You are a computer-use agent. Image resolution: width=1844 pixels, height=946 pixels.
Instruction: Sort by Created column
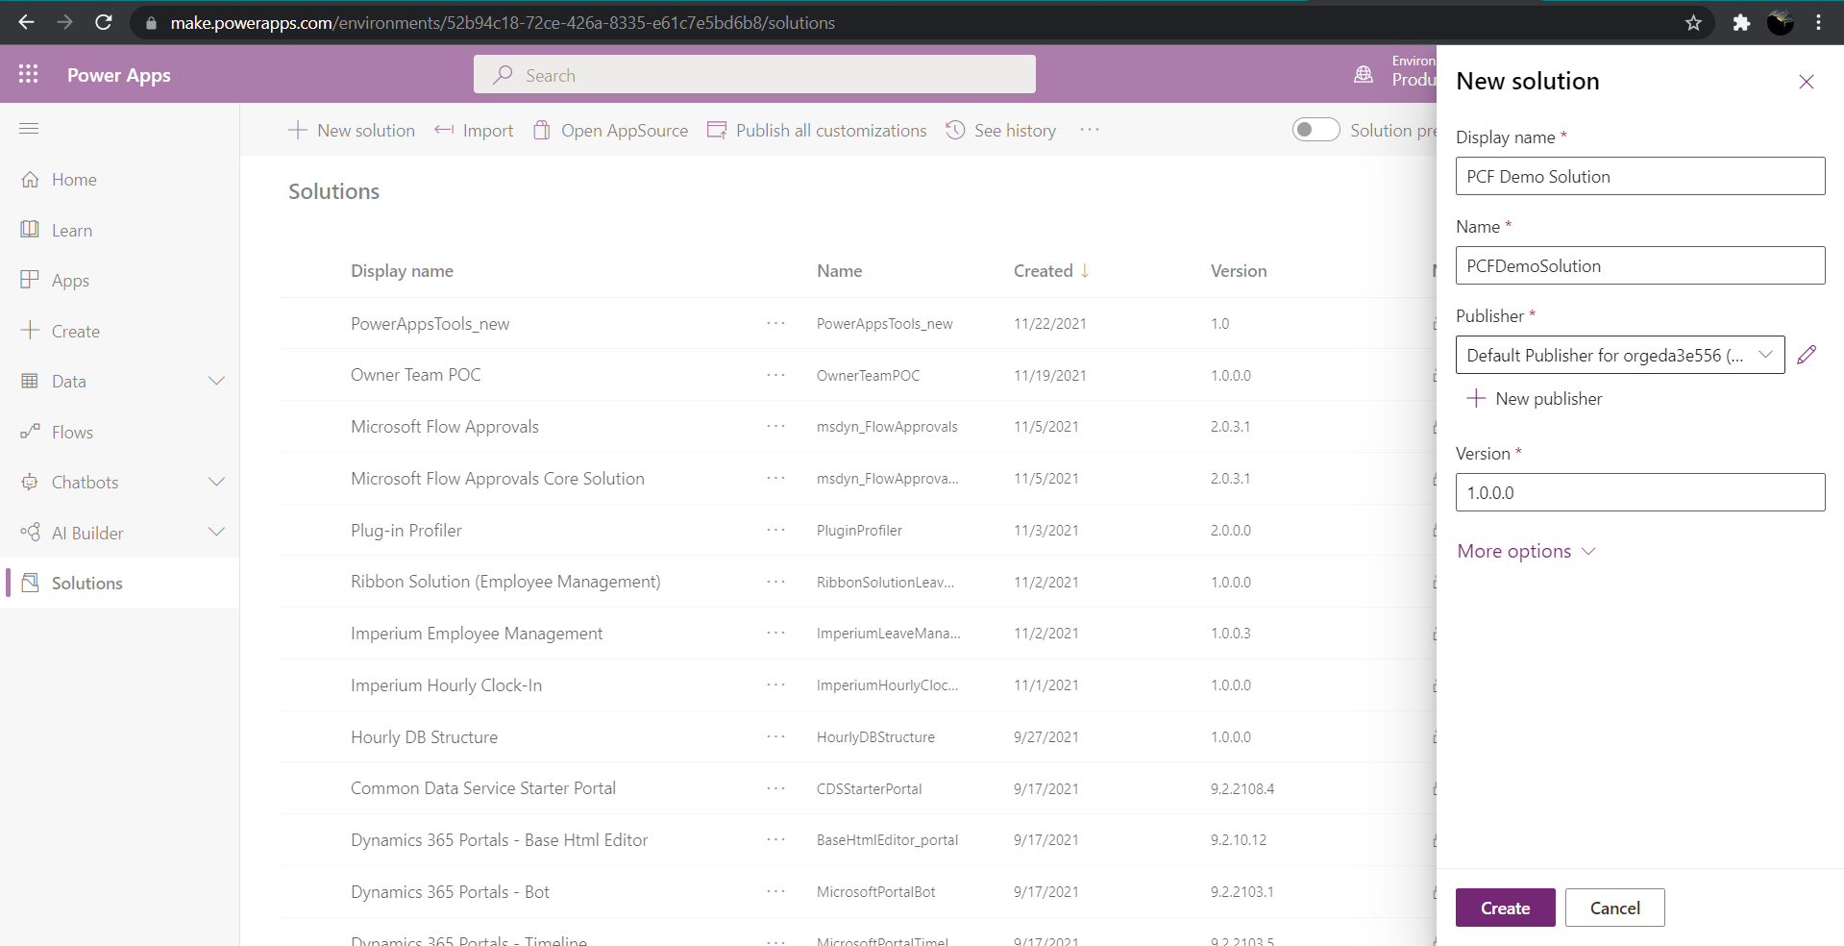(x=1051, y=271)
